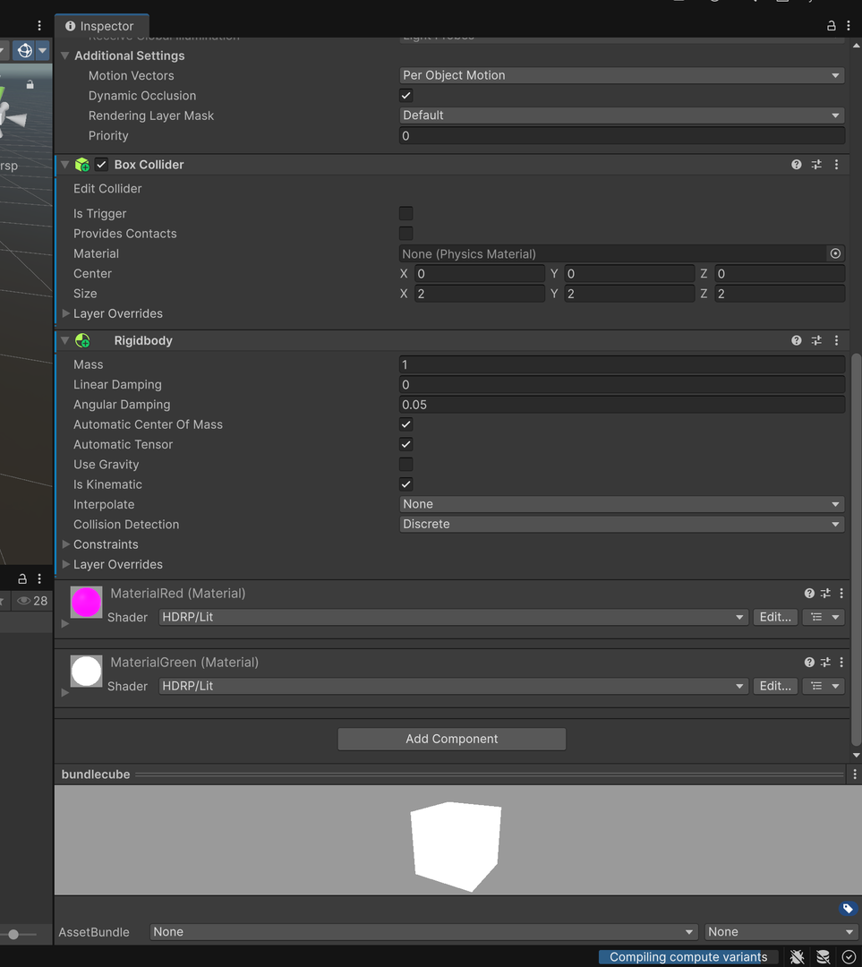Open MaterialRed help icon
862x967 pixels.
coord(809,593)
